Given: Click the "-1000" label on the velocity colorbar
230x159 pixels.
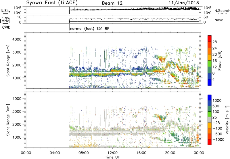Looking at the screenshot, I should click(x=218, y=139).
